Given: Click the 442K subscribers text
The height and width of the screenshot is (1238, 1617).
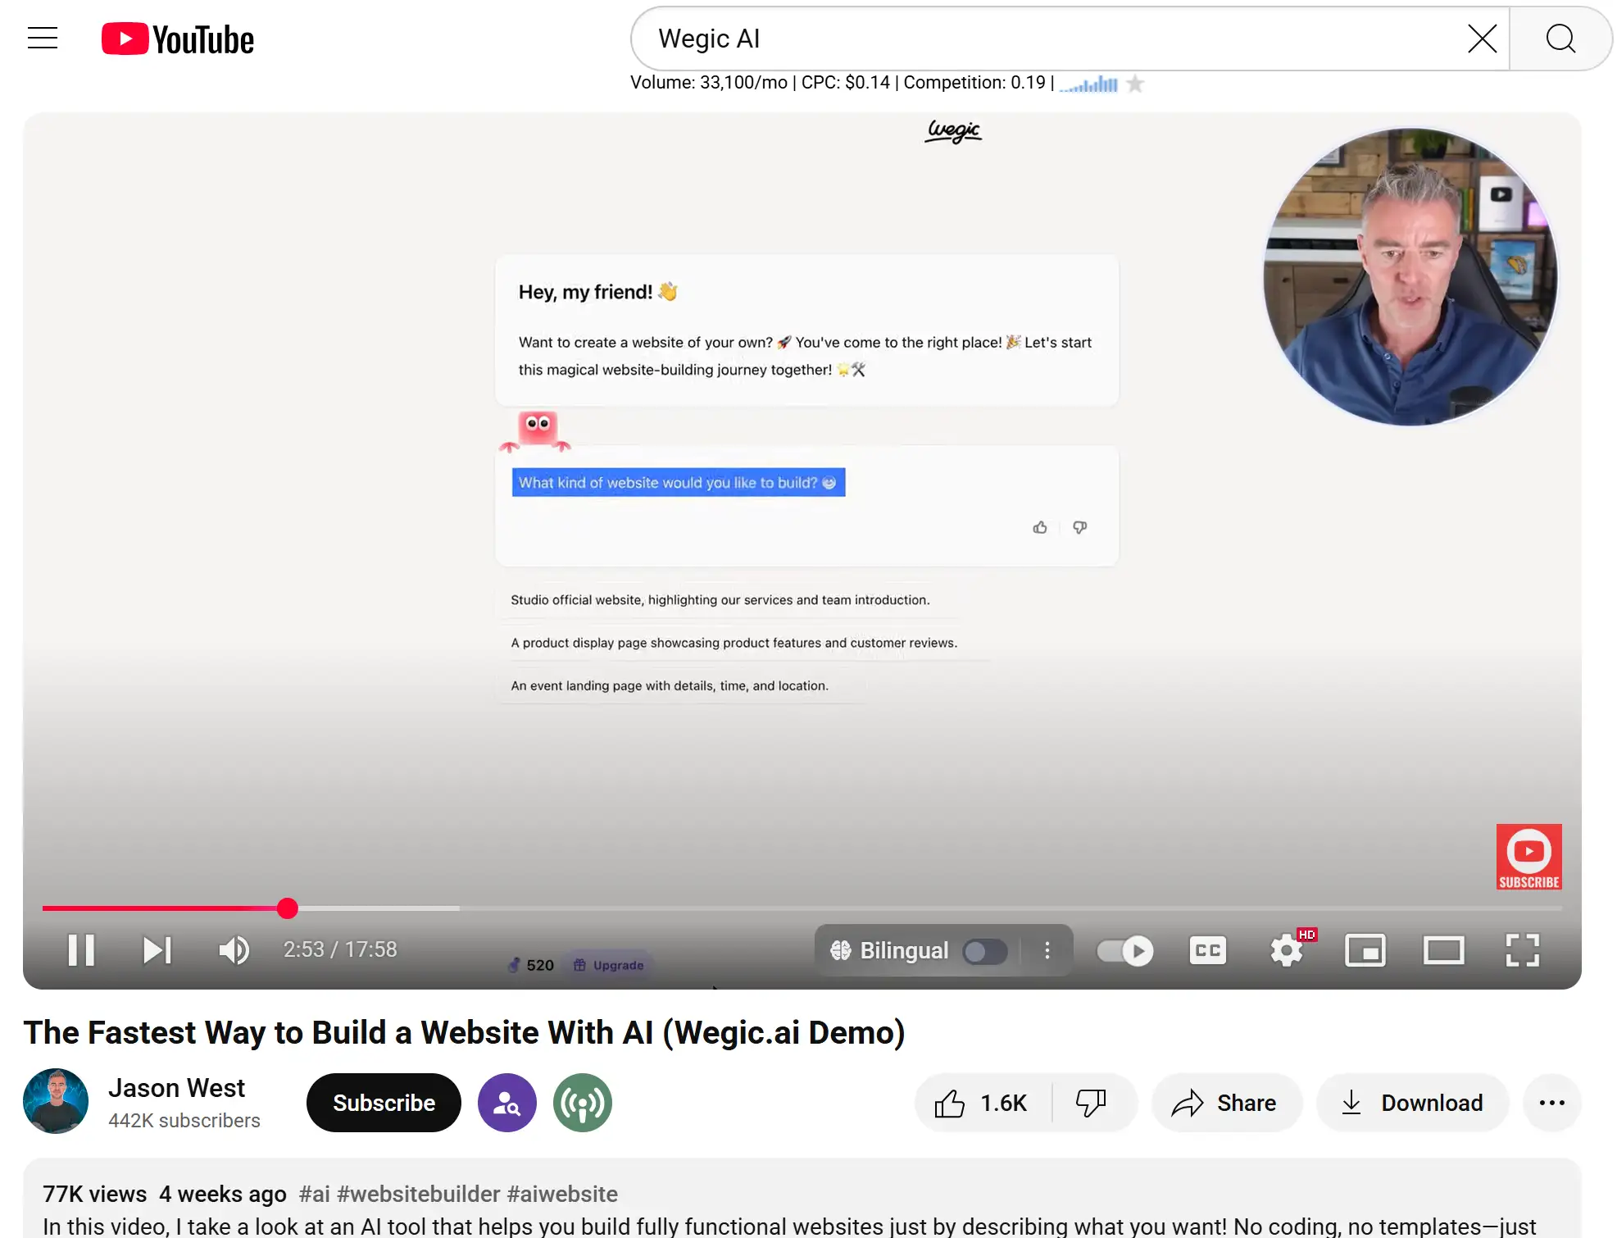Looking at the screenshot, I should [x=184, y=1120].
